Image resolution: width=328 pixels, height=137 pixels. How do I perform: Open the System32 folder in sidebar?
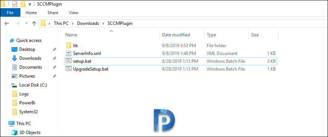coord(29,112)
